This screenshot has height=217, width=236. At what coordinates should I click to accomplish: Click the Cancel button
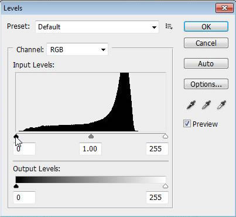click(206, 43)
